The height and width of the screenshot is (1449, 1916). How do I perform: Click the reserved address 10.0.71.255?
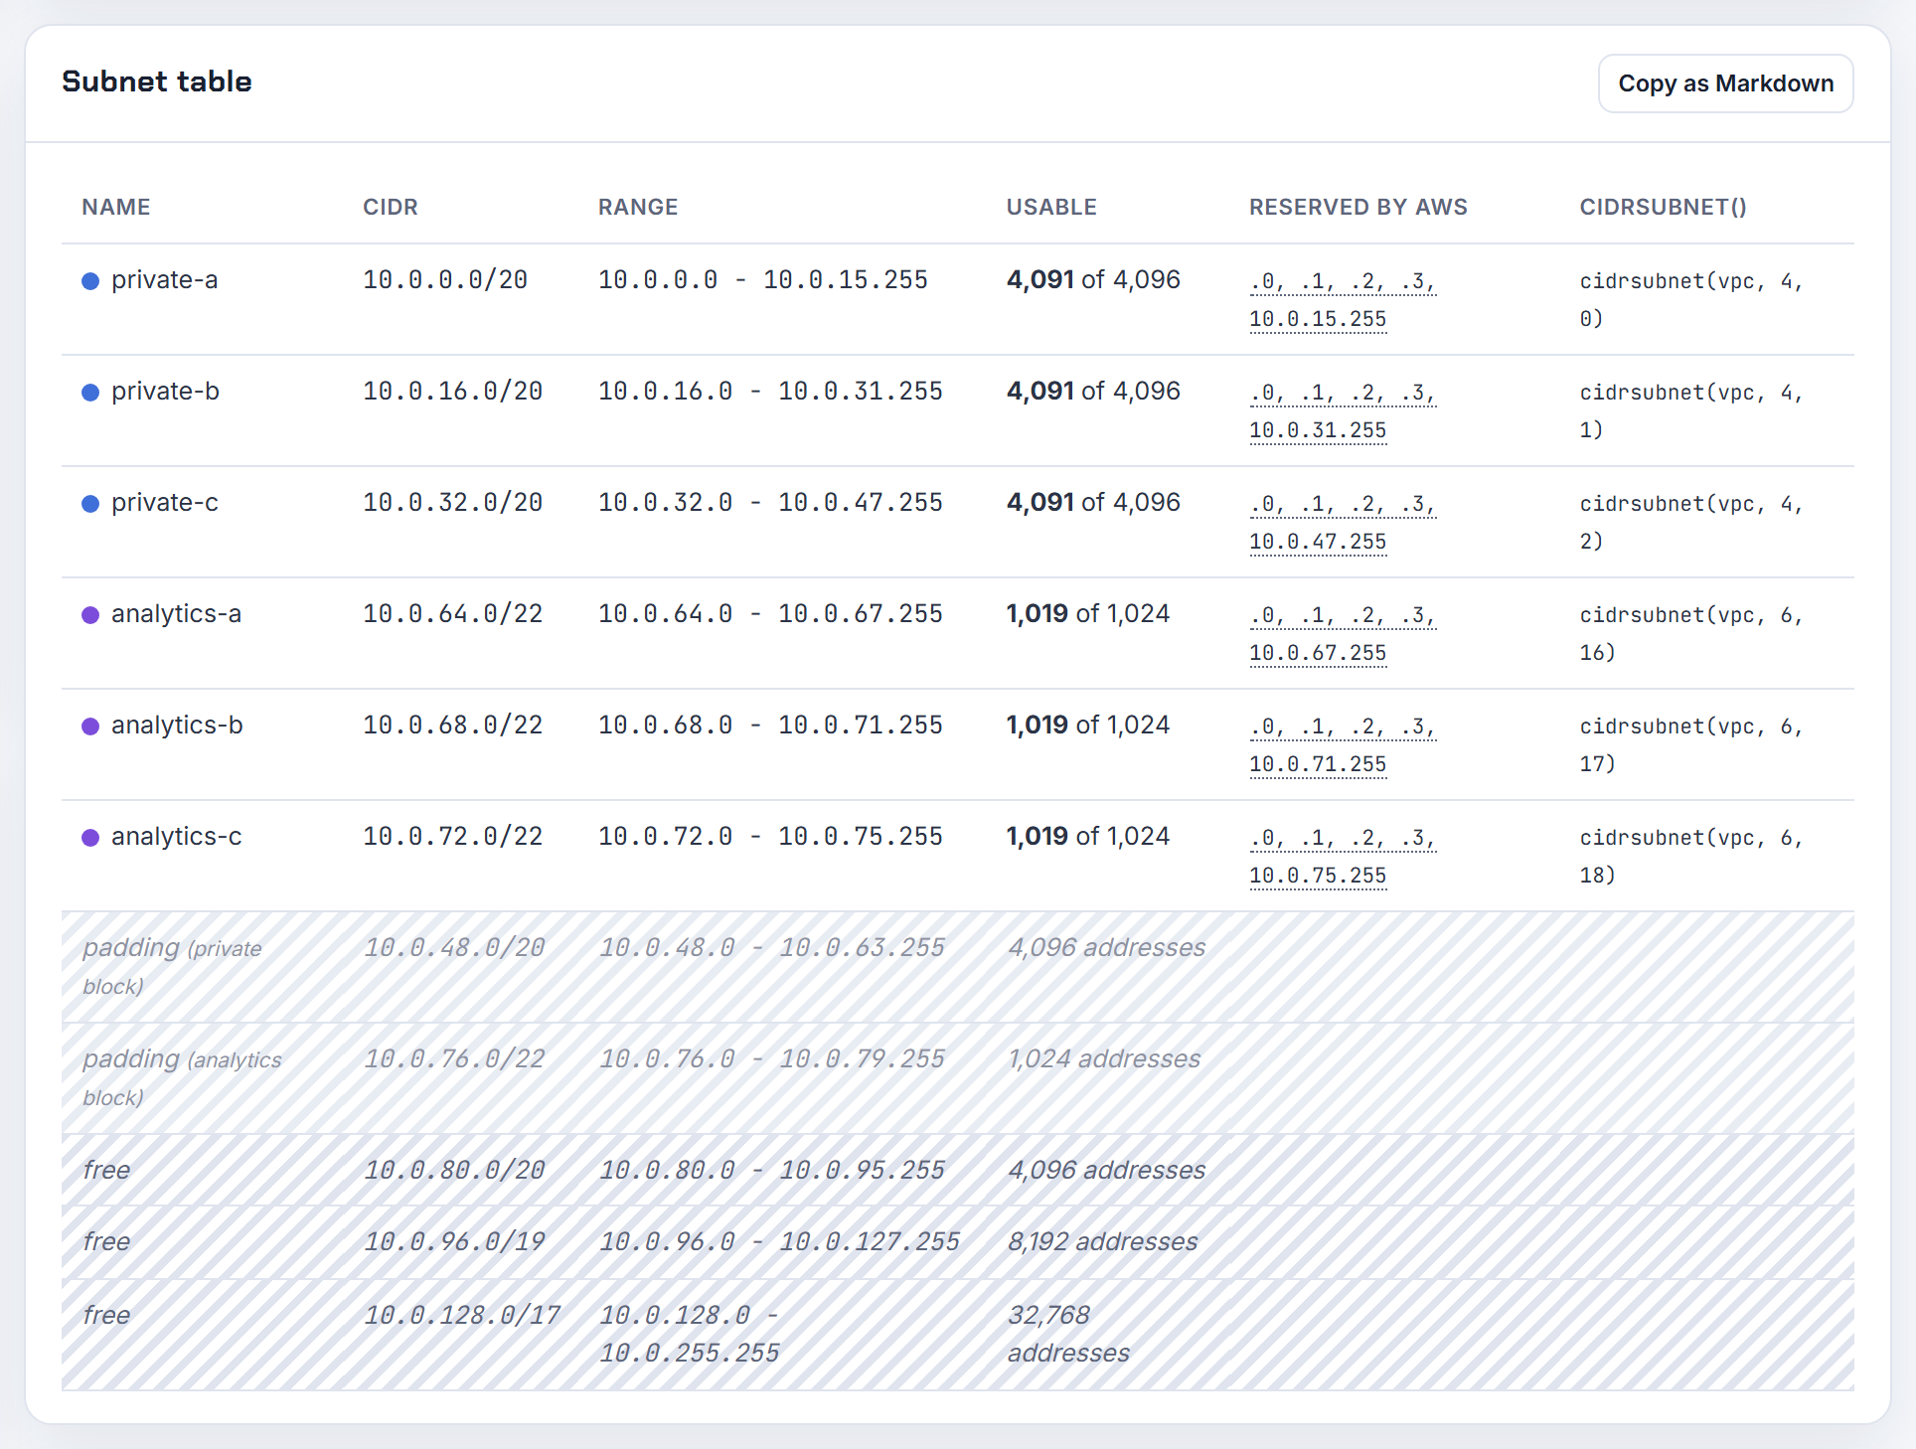(x=1318, y=764)
